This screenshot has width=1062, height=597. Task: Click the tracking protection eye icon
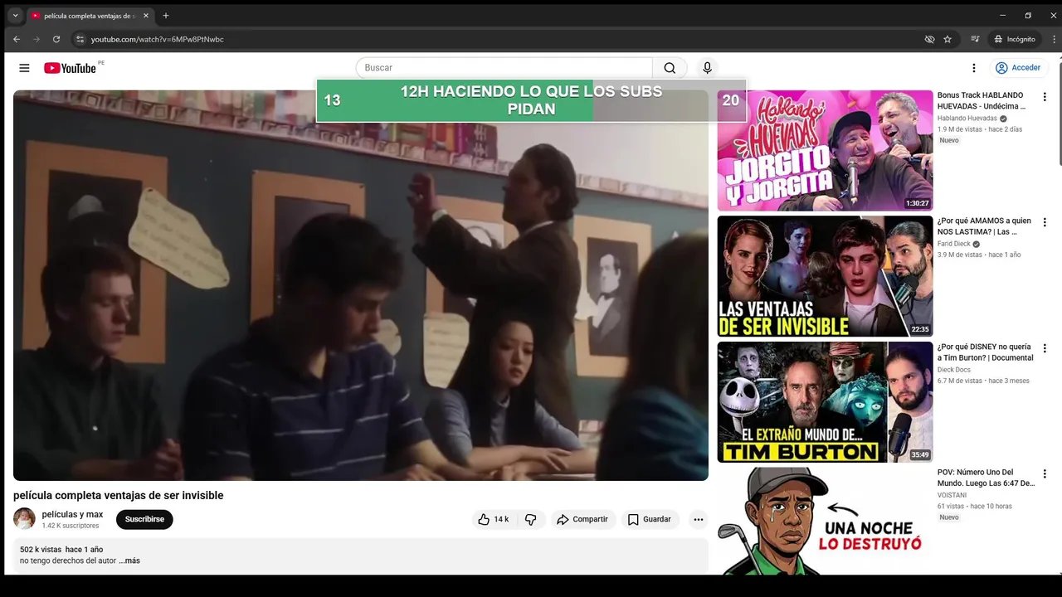click(x=929, y=39)
